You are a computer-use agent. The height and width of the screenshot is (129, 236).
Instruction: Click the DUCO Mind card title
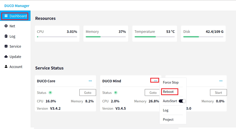point(112,81)
